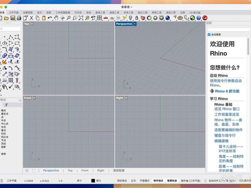Viewport: 251px width, 188px height.
Task: Open the four-viewport layout toolbar icon
Action: click(x=99, y=18)
